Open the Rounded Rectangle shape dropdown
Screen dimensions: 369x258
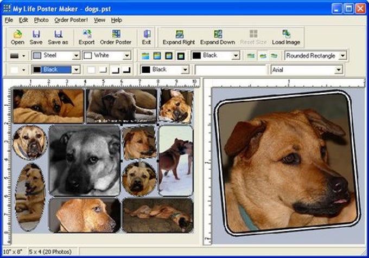point(342,56)
